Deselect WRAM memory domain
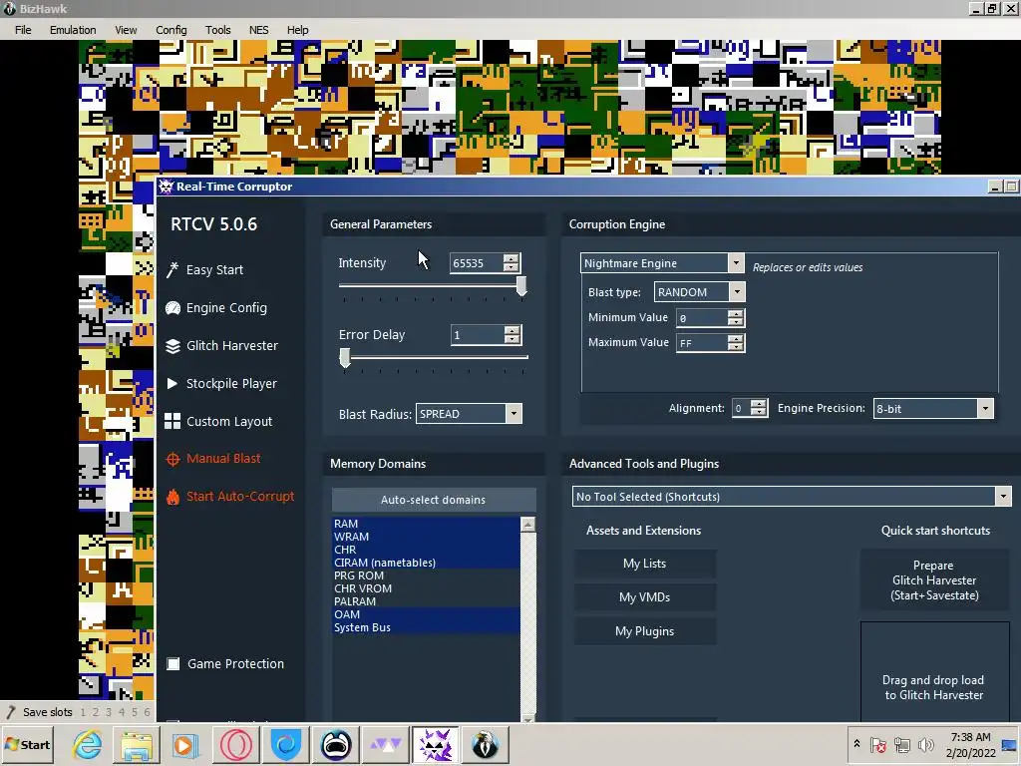 pos(426,537)
